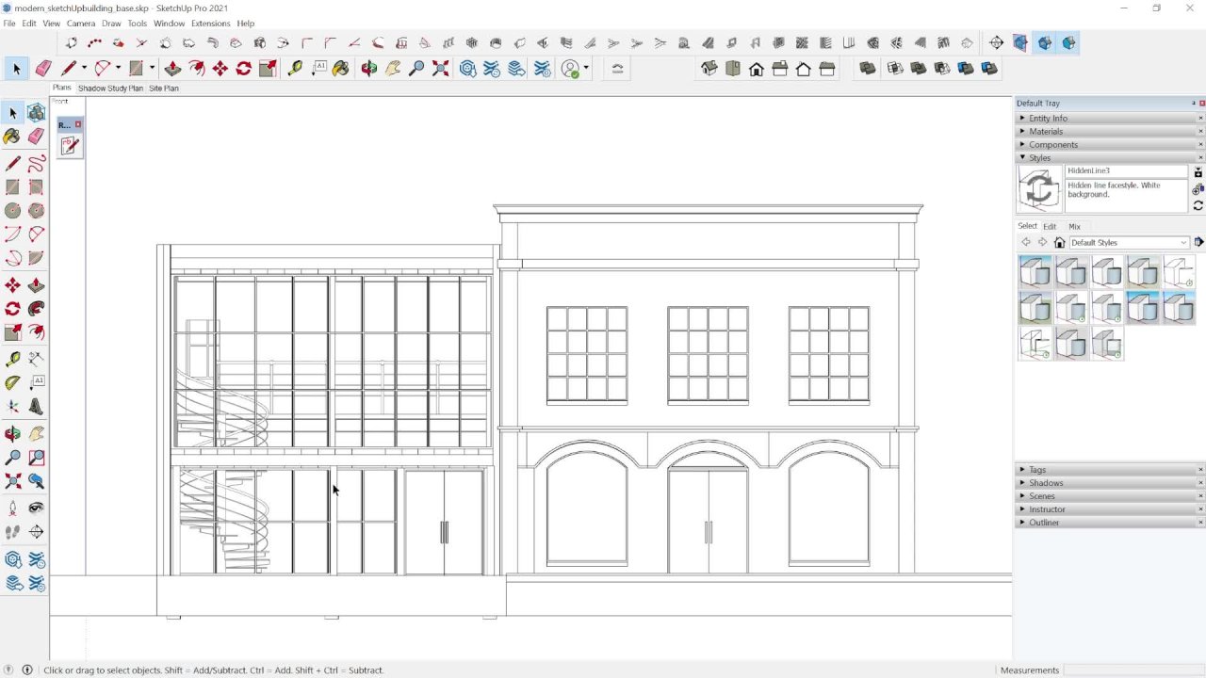Choose the Paint Bucket tool in the top toolbar
The height and width of the screenshot is (678, 1206).
(x=341, y=69)
